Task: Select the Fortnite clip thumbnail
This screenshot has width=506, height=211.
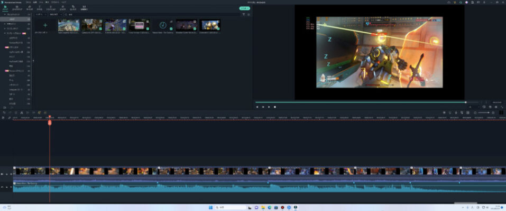Action: (116, 25)
